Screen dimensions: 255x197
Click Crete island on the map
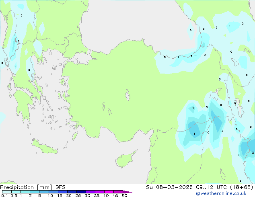(x=45, y=147)
